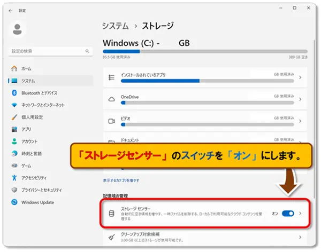321x252 pixels.
Task: Click 表示するカテゴリを増やす link
Action: tap(121, 180)
